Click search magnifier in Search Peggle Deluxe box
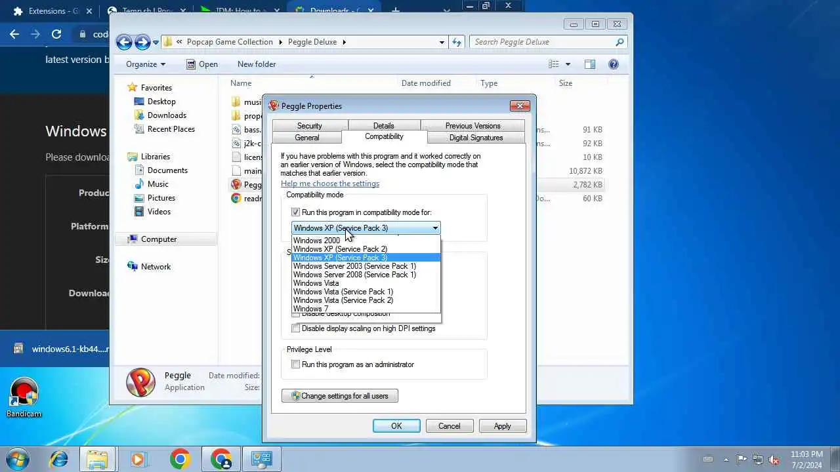Screen dimensions: 840x472 [619, 42]
